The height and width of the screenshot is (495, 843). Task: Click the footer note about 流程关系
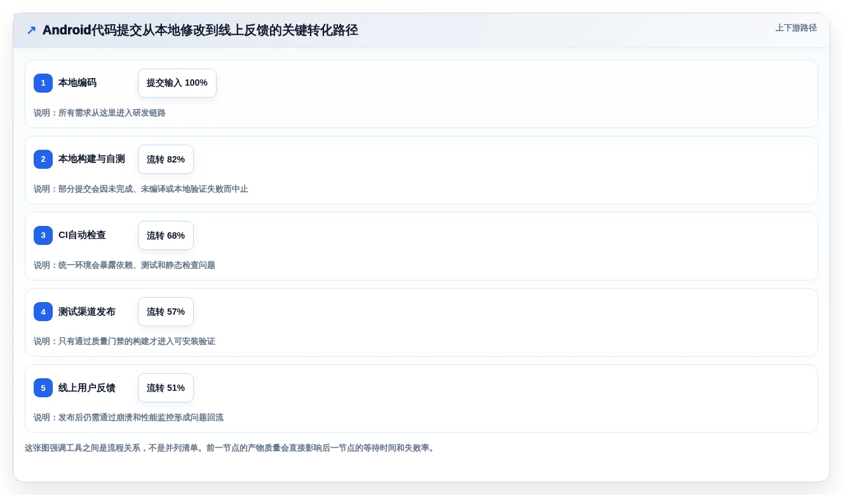[x=231, y=448]
